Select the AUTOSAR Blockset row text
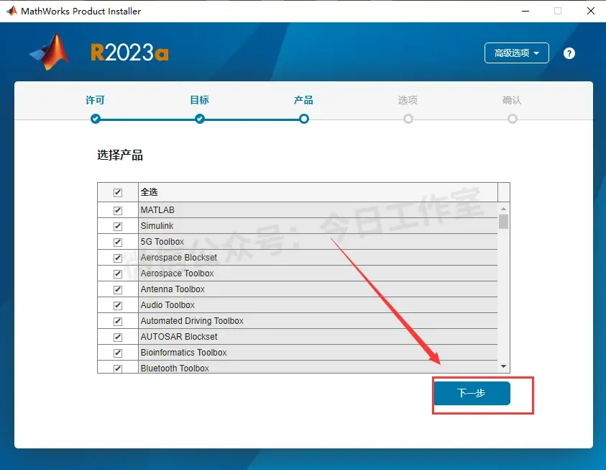606x470 pixels. 179,337
